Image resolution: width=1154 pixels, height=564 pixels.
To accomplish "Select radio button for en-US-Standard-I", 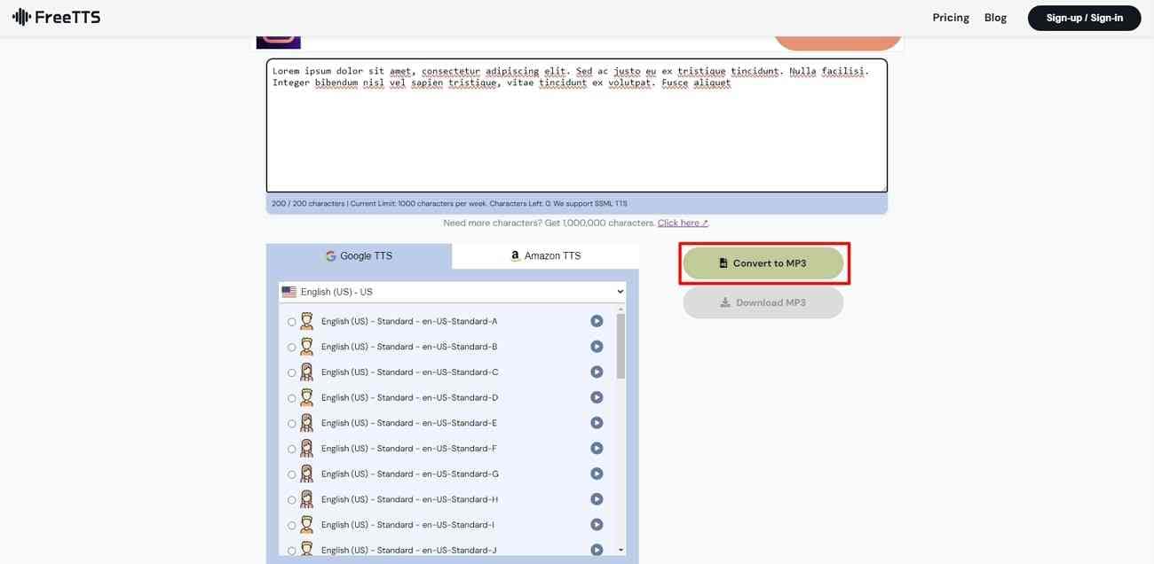I will (291, 526).
